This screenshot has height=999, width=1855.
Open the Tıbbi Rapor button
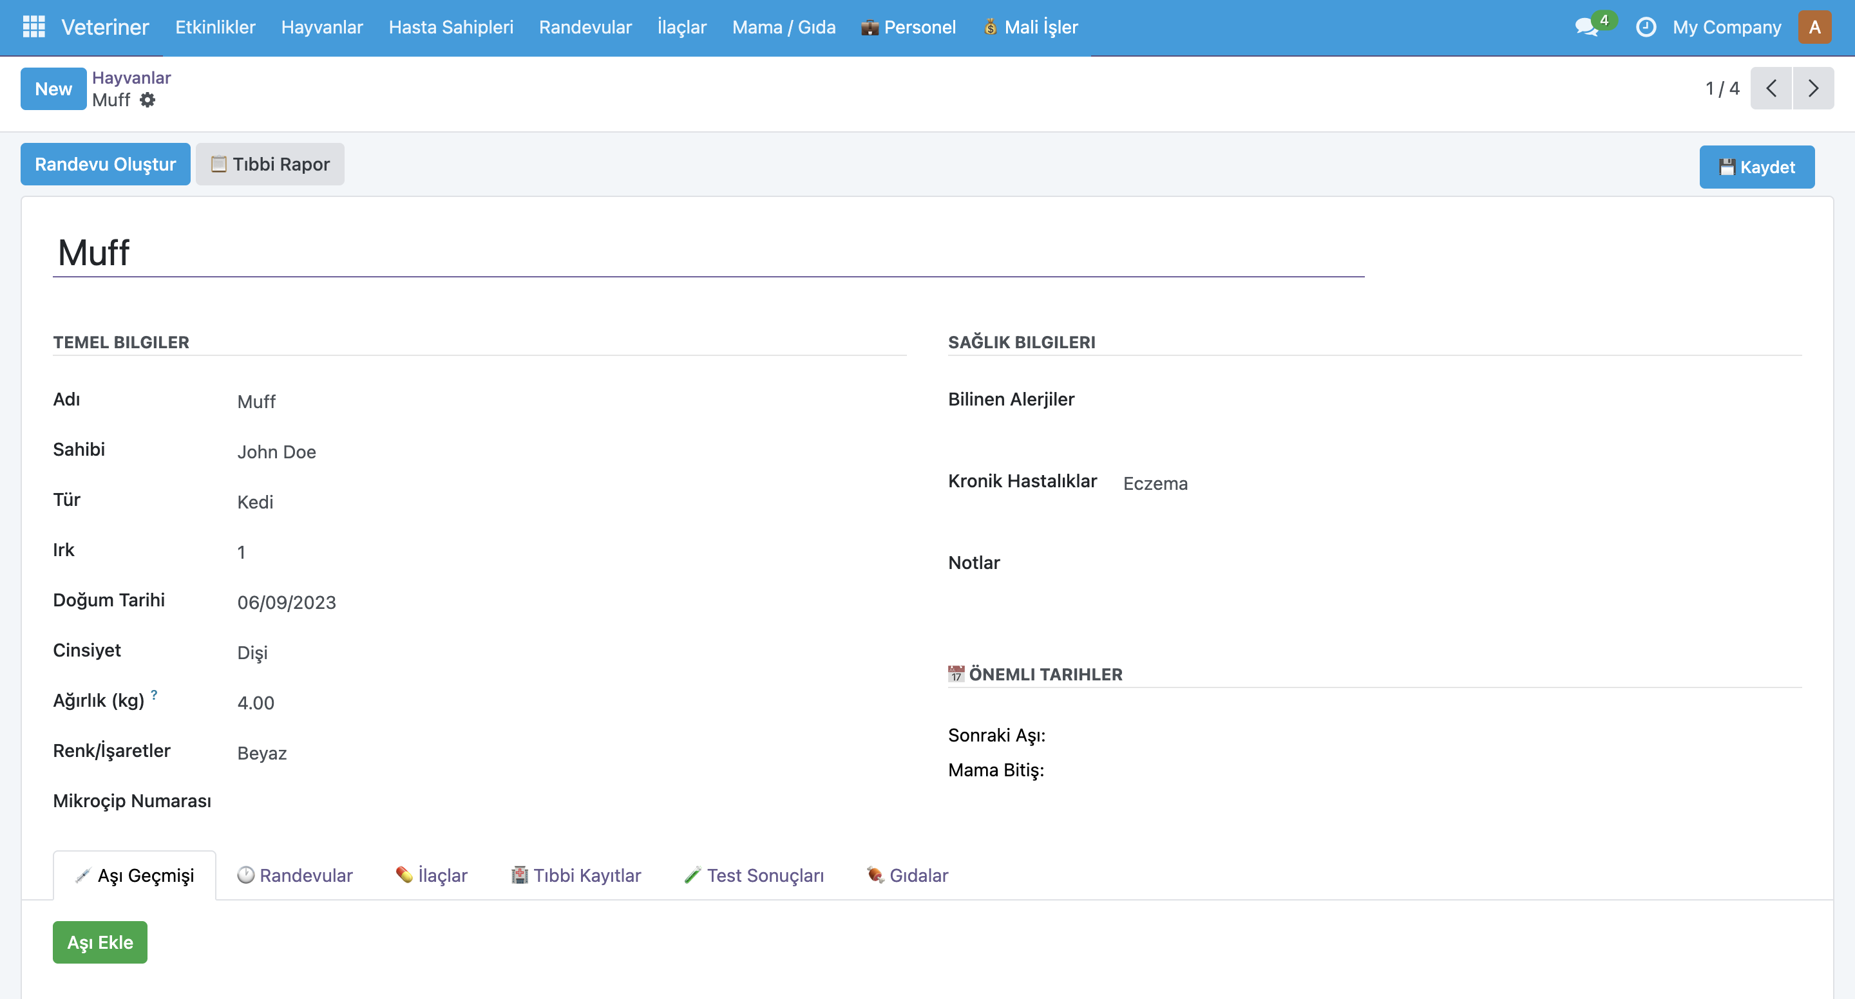270,164
